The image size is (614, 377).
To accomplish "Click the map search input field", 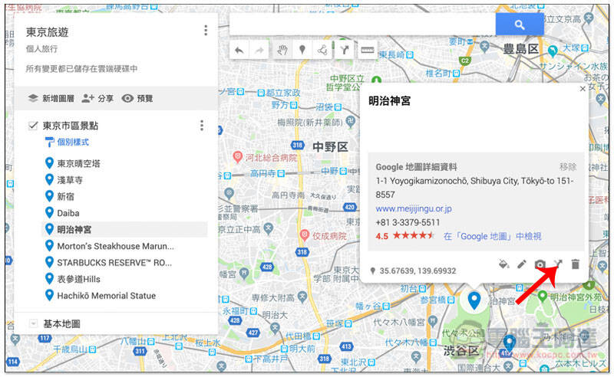I will tap(362, 25).
